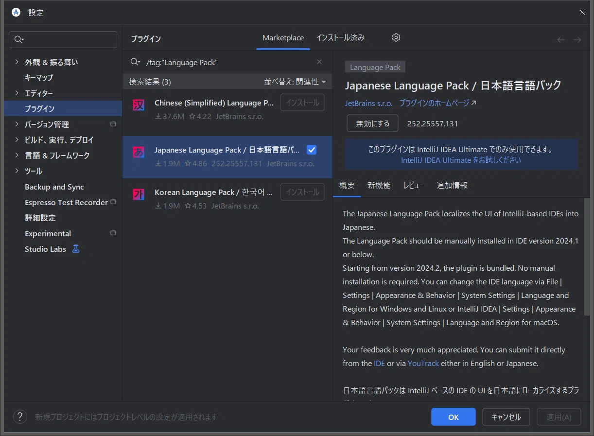
Task: Click the Japanese Language Pack plugin icon
Action: pos(139,152)
